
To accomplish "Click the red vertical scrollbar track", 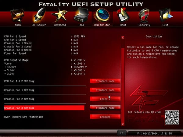I will 123,85.
